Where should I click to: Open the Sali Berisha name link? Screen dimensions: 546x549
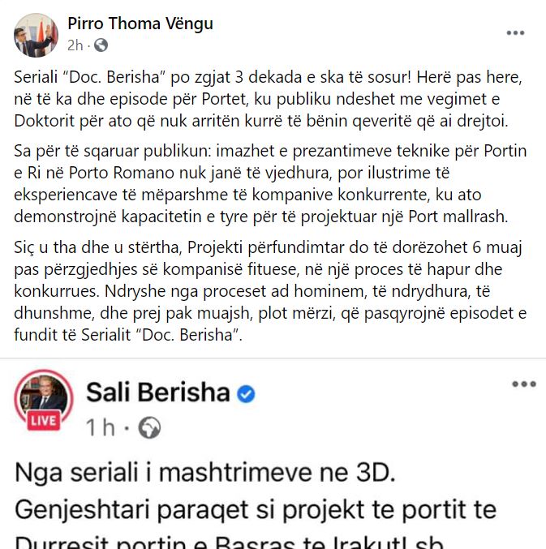pyautogui.click(x=158, y=392)
